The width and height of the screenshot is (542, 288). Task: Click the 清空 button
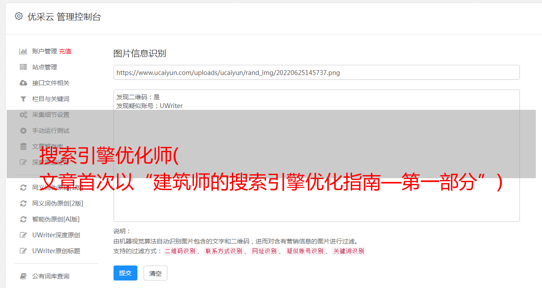pyautogui.click(x=155, y=273)
